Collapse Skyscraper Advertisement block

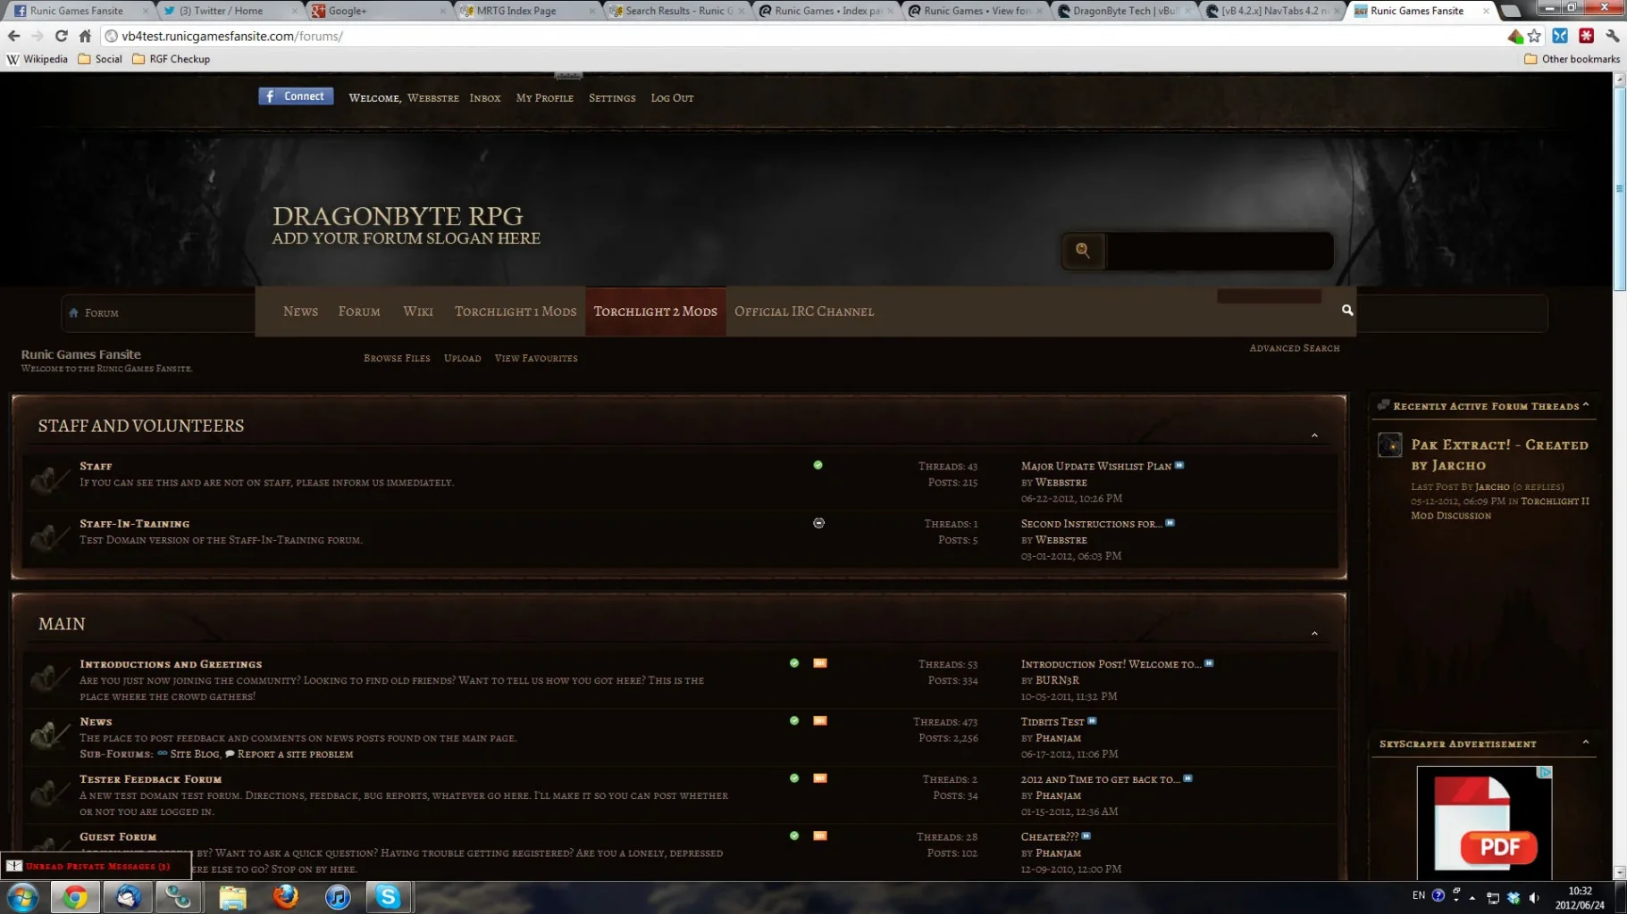(1586, 743)
